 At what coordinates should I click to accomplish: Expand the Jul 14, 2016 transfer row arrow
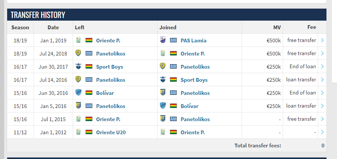click(322, 80)
